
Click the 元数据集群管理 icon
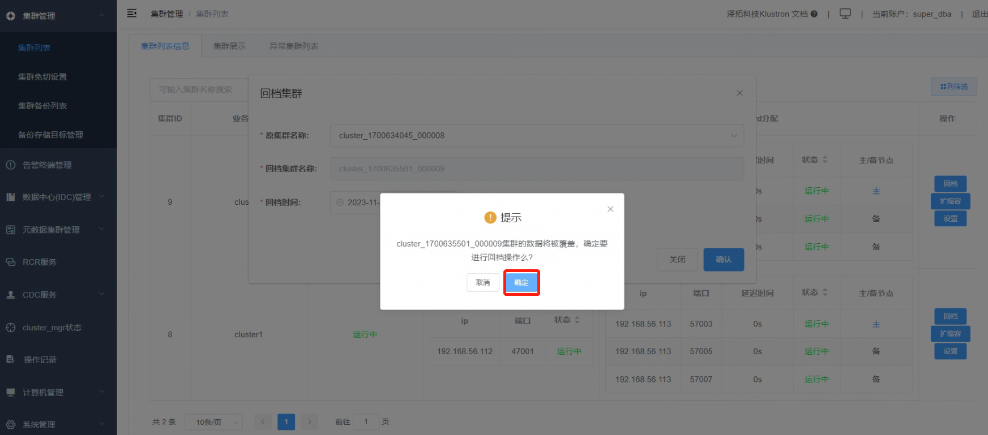11,230
